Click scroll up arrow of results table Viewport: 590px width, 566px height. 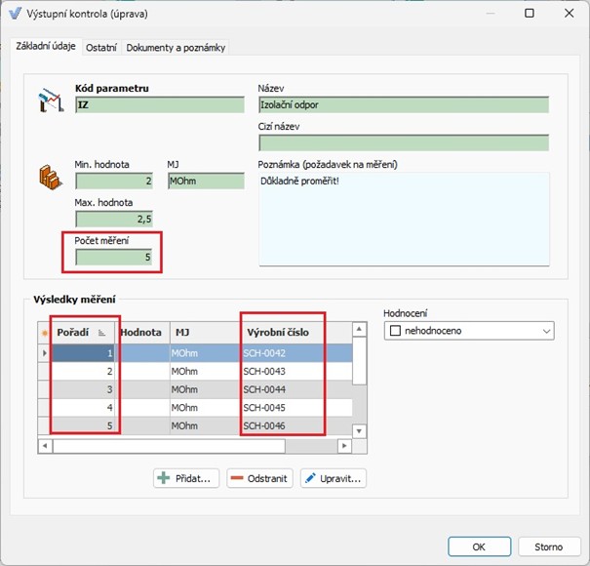pyautogui.click(x=359, y=329)
